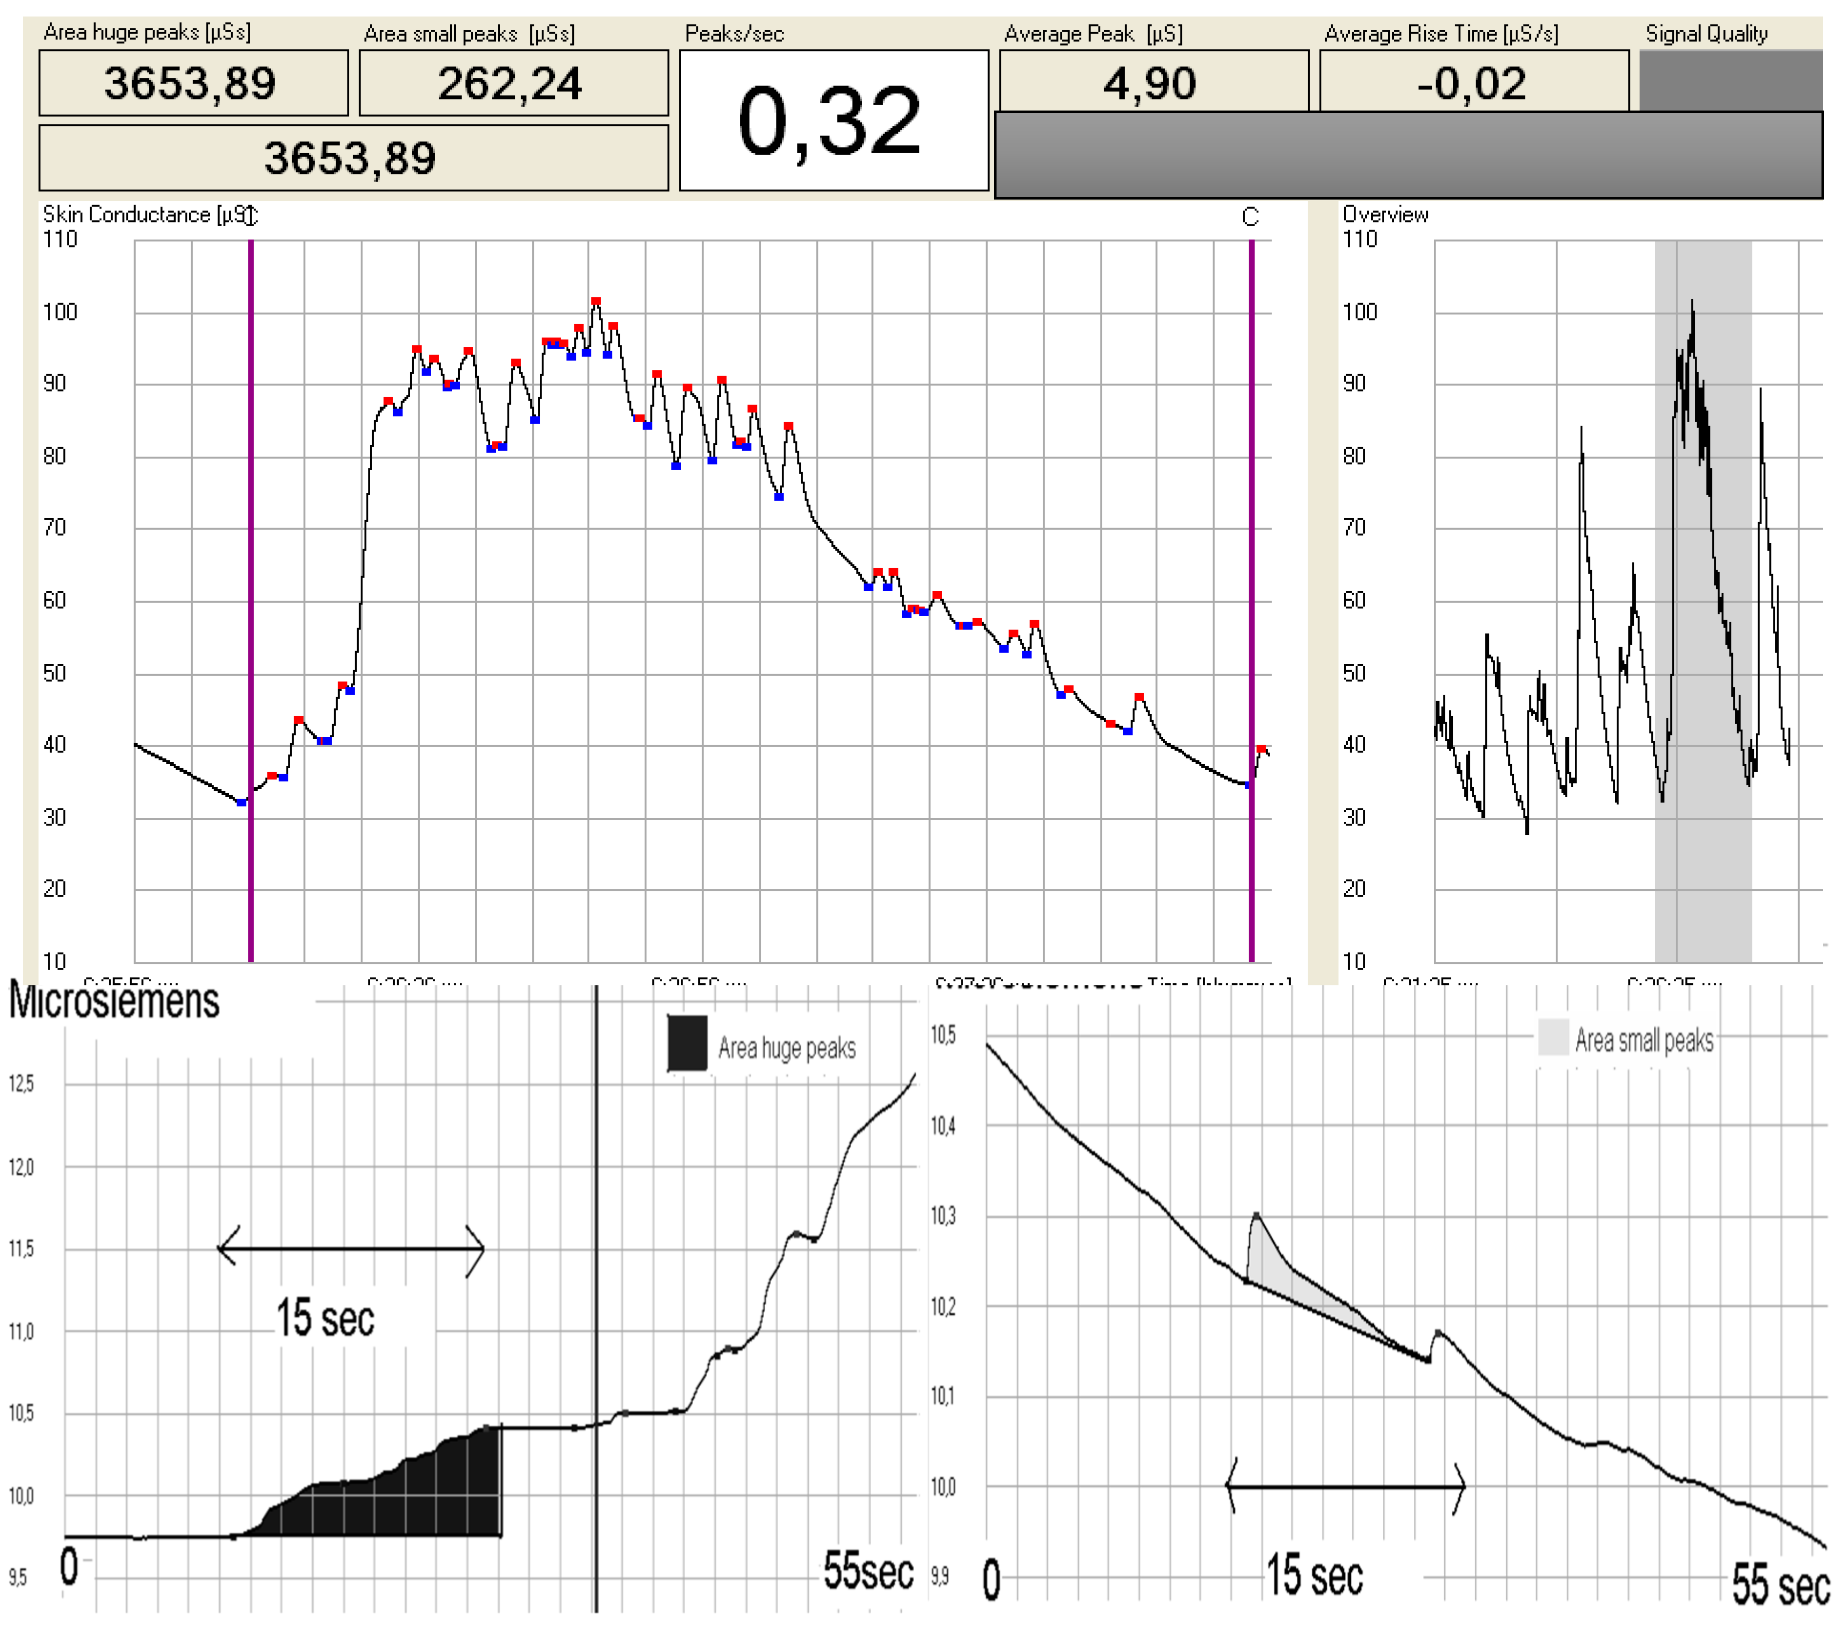Click the gray Signal Quality indicator box
Screen dimensions: 1842x1627
click(x=1729, y=81)
